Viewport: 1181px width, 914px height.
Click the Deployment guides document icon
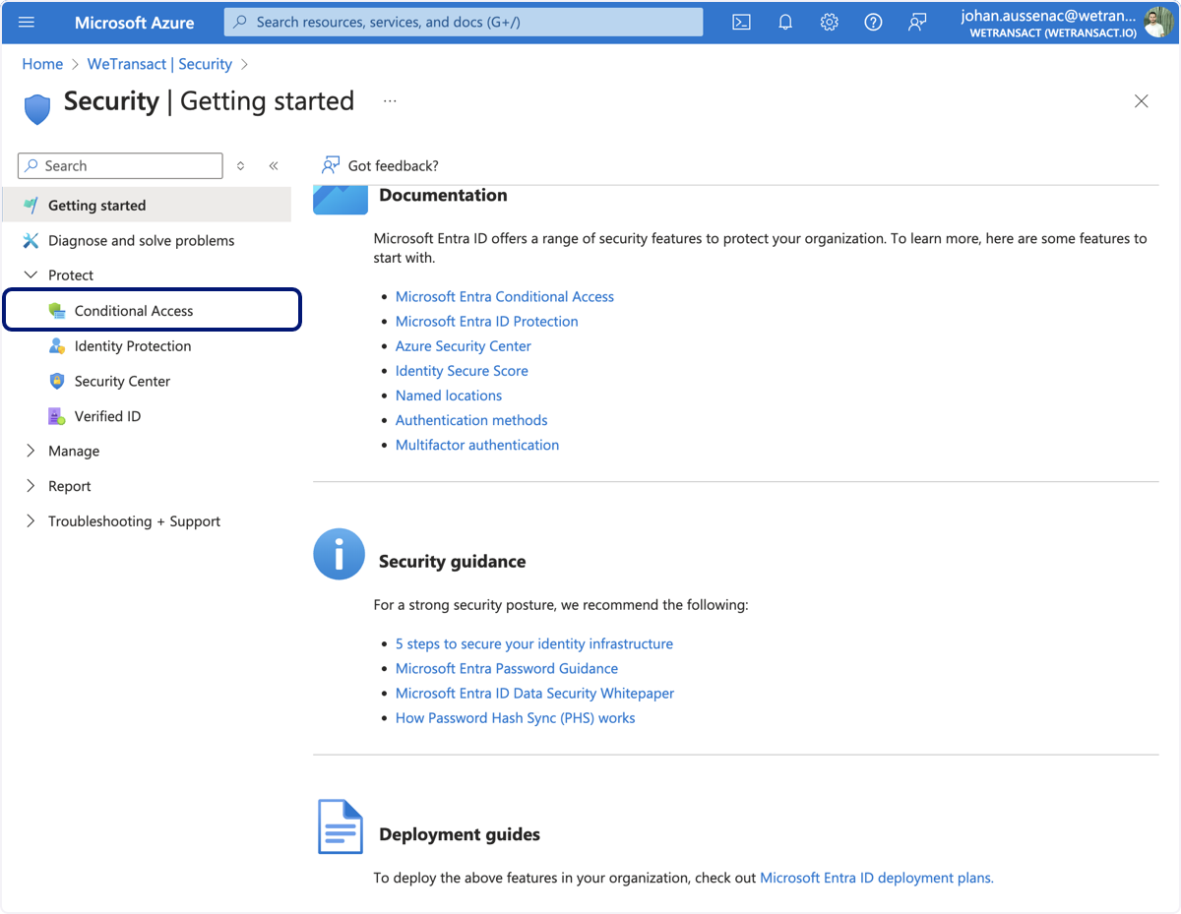341,826
